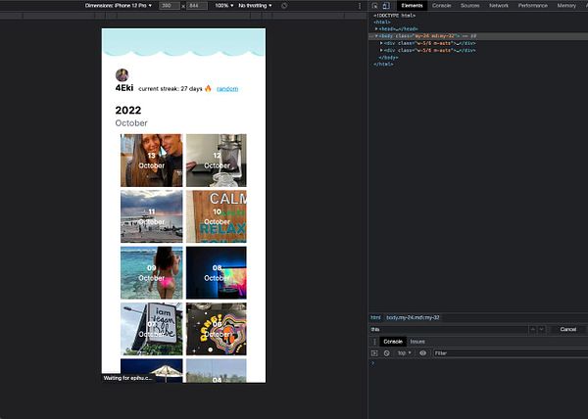Screen dimensions: 588x419
Task: Clear the console icon
Action: point(387,353)
